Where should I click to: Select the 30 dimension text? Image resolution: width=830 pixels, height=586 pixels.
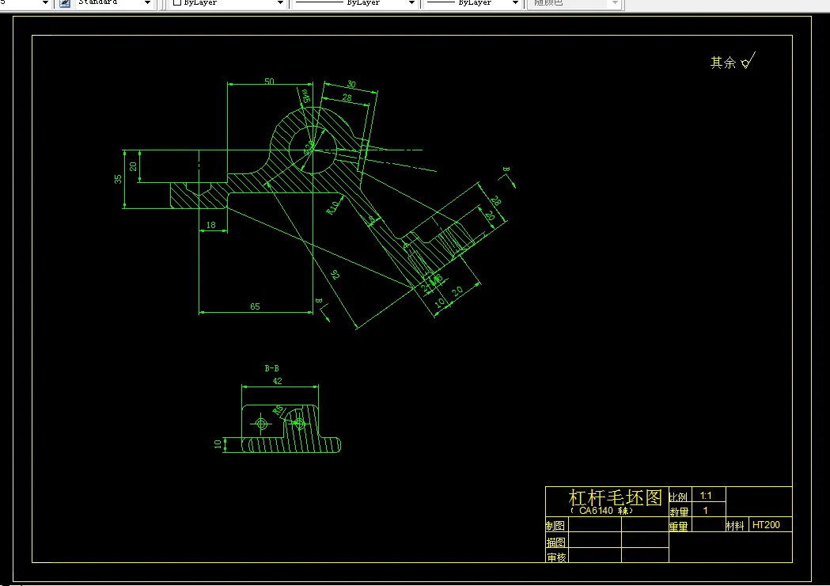click(x=351, y=84)
